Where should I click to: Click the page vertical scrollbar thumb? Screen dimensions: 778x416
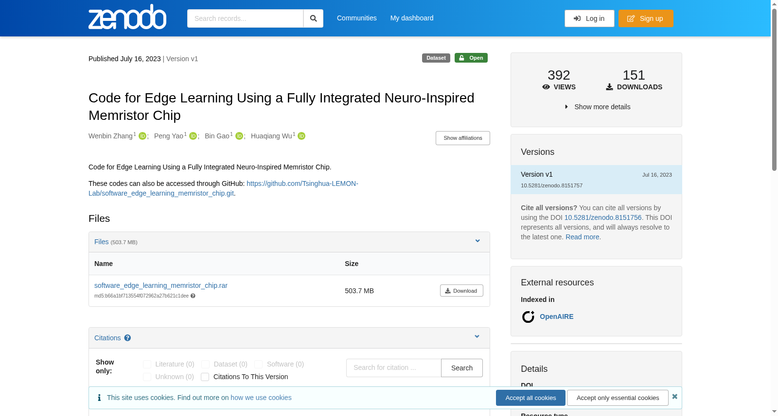pyautogui.click(x=774, y=90)
